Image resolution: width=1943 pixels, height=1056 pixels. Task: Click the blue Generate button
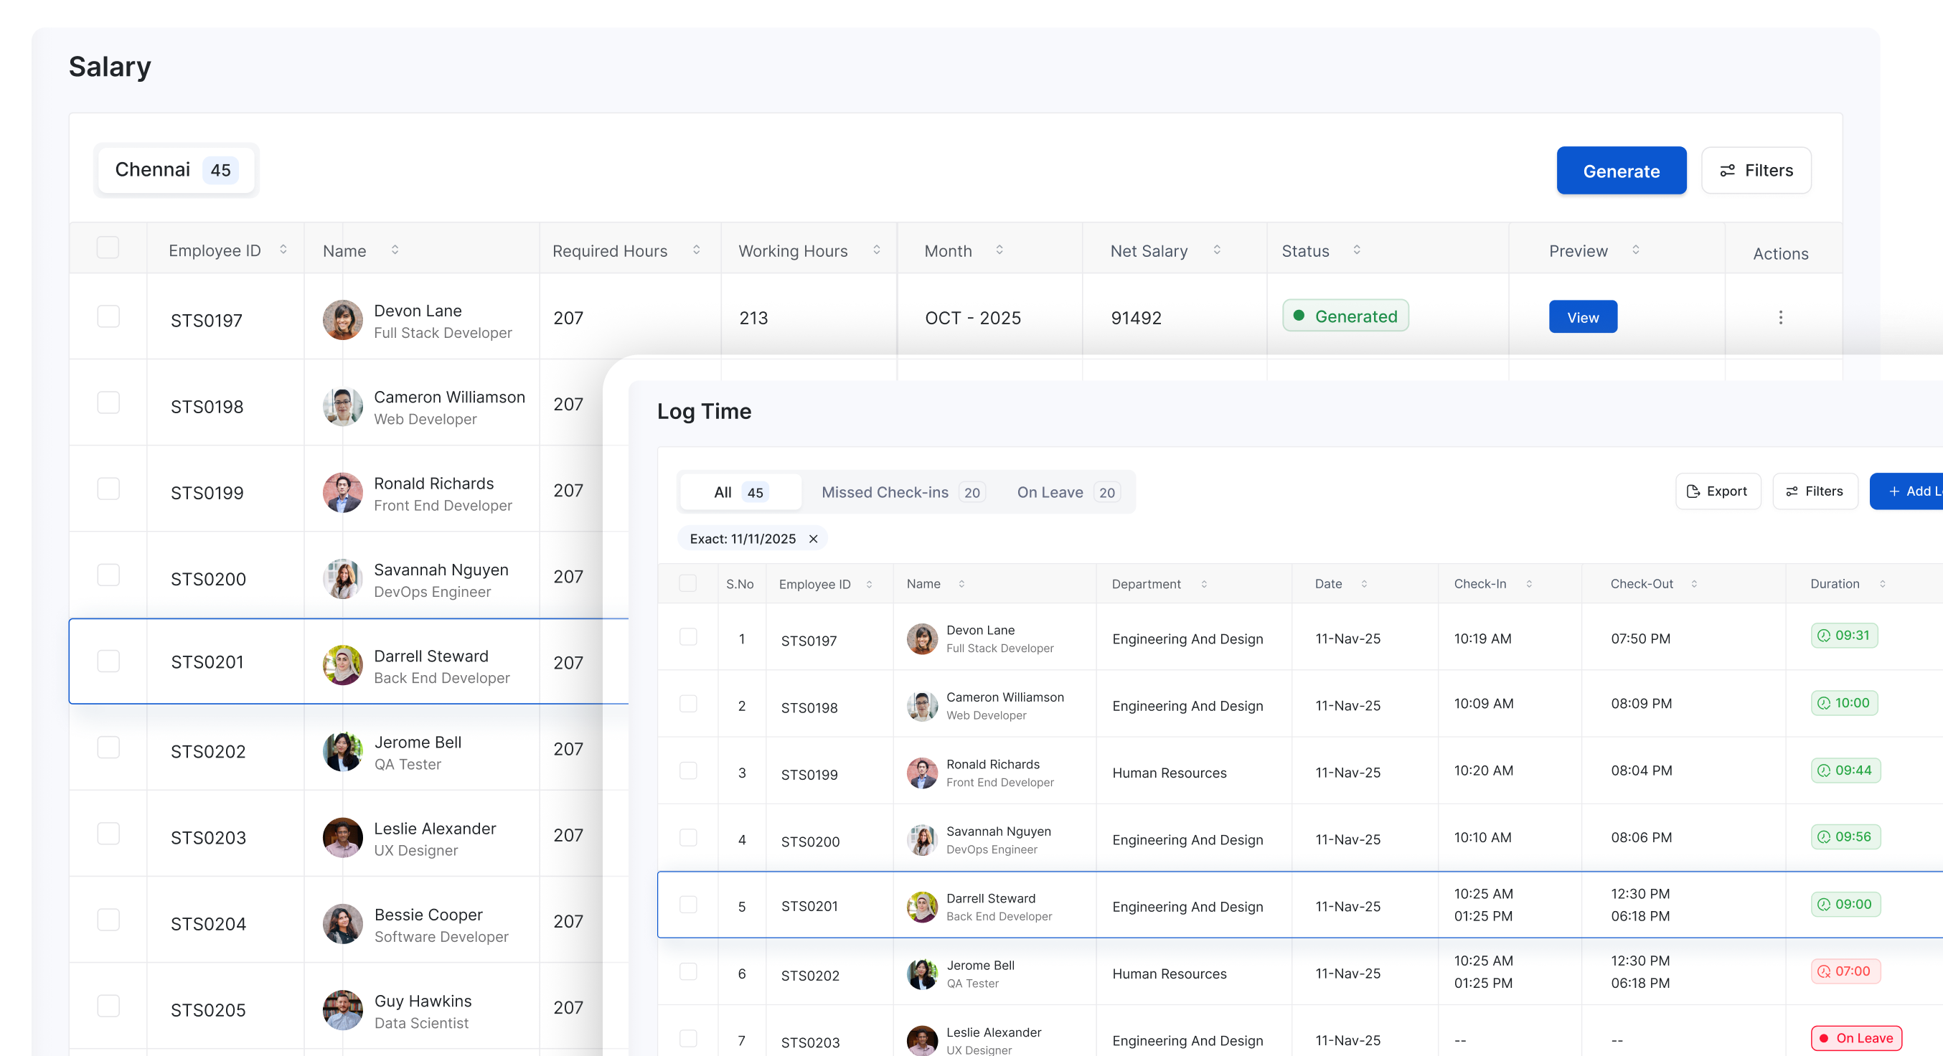(x=1620, y=171)
